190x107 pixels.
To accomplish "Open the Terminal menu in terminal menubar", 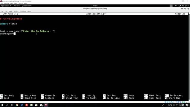I will (23, 11).
